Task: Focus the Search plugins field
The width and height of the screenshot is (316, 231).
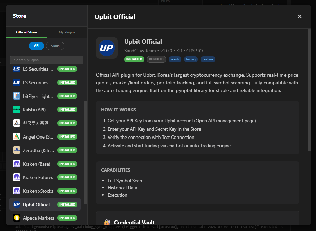Action: click(x=47, y=60)
